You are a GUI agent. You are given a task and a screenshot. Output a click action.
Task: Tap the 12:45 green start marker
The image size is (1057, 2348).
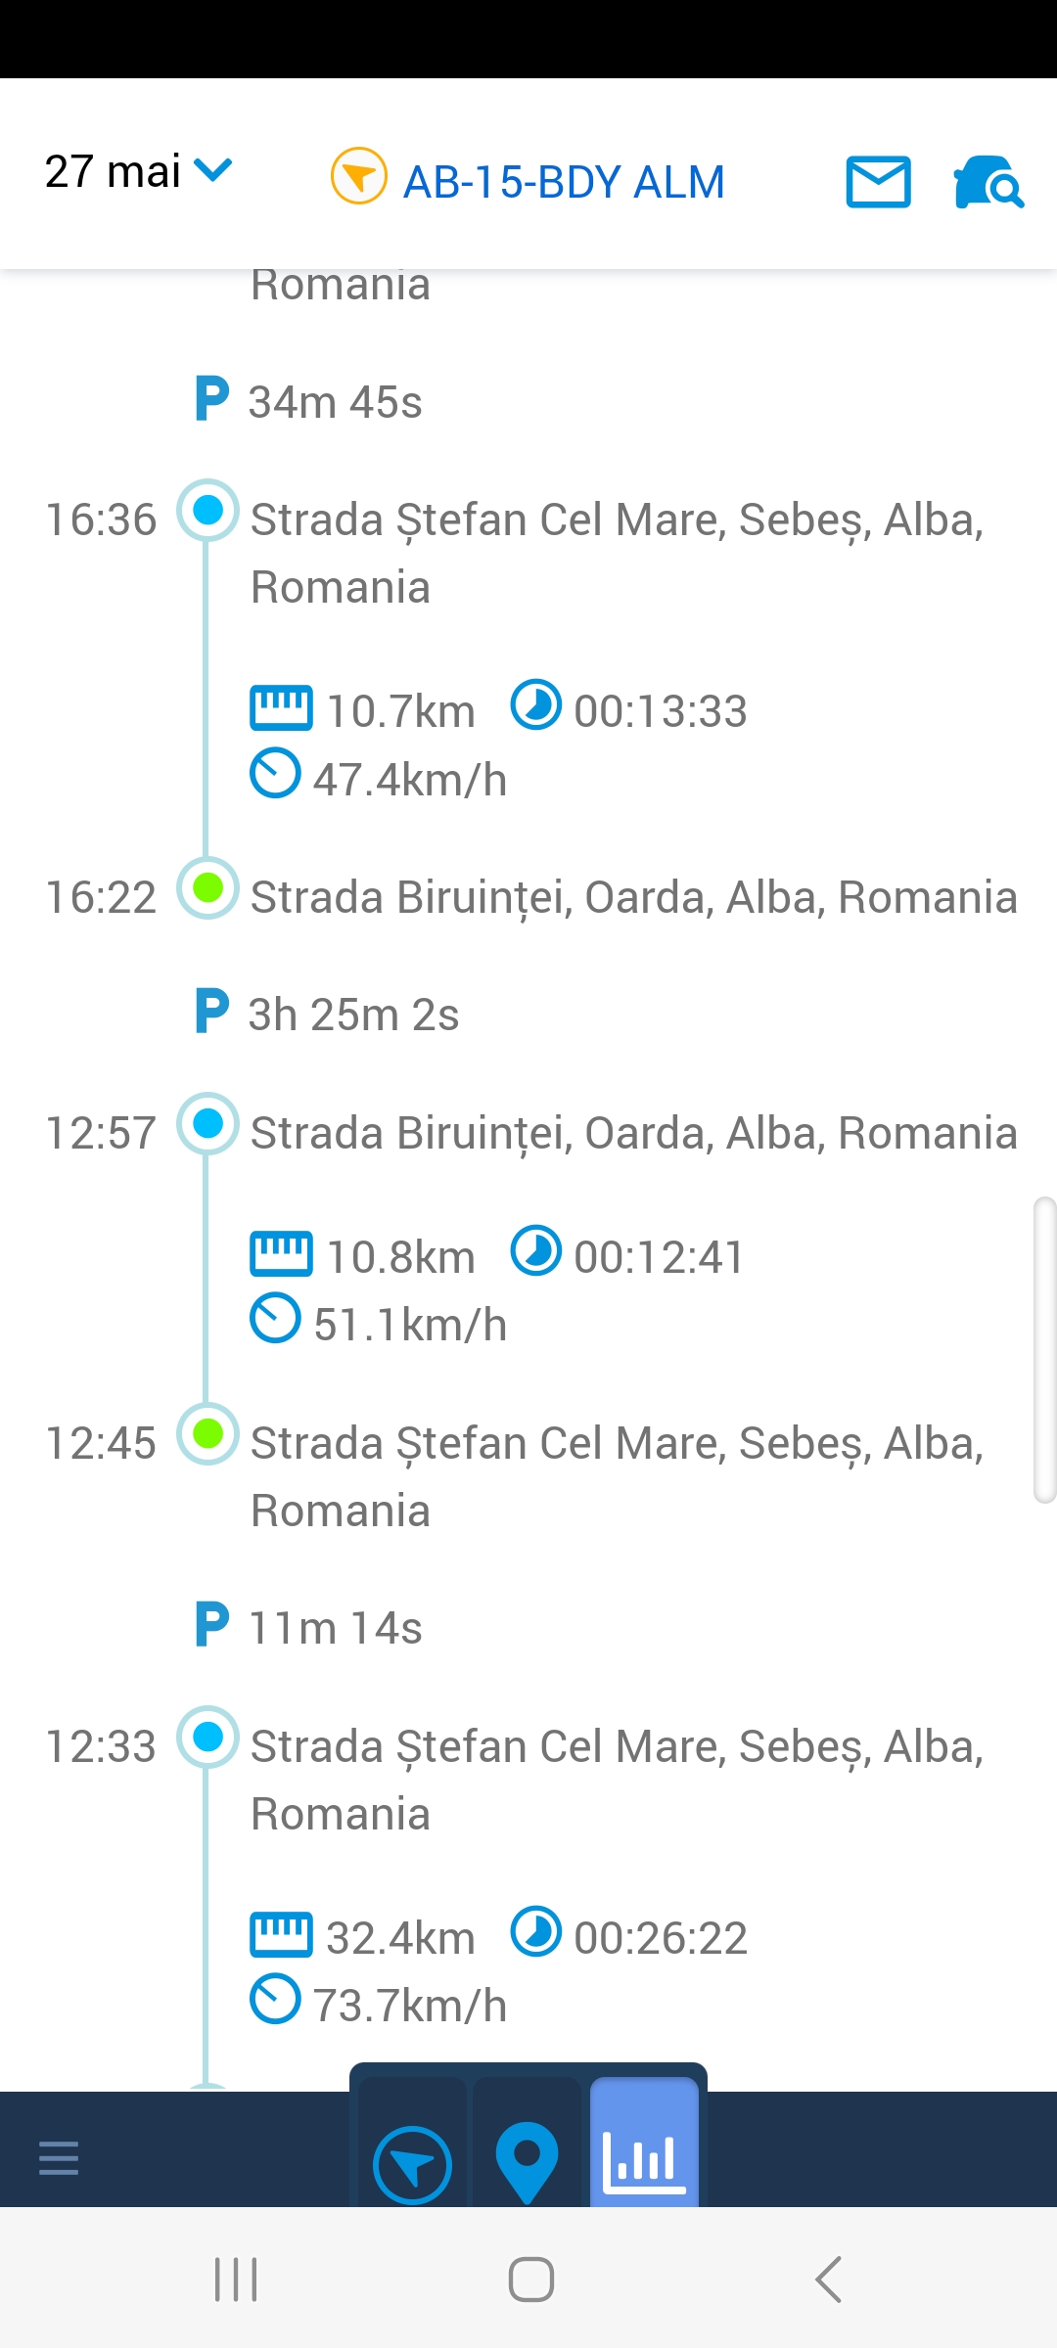tap(207, 1433)
